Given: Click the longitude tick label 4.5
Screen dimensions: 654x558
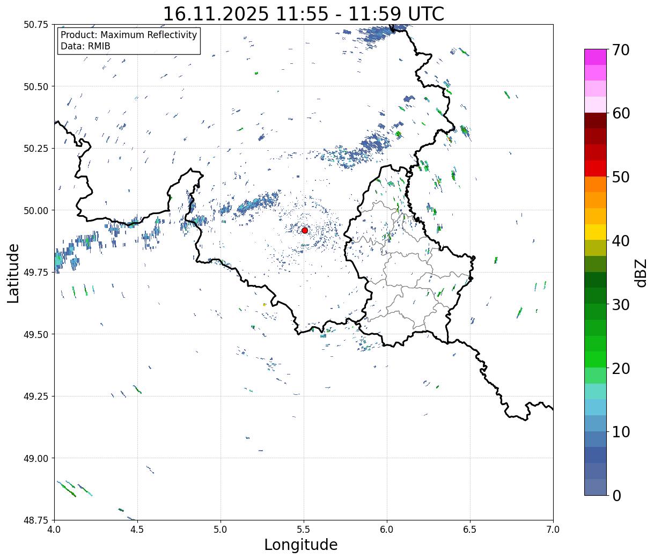Looking at the screenshot, I should pos(137,530).
